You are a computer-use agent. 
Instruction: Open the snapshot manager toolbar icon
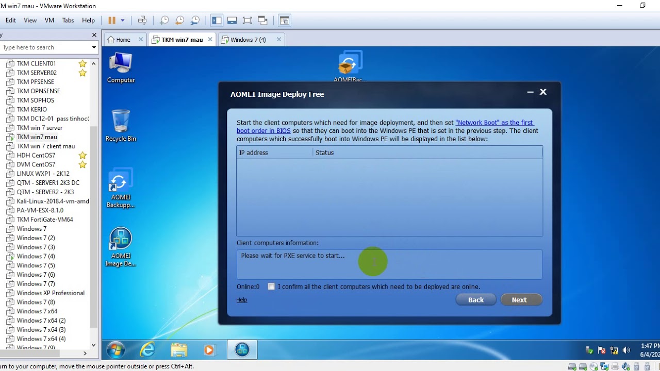195,21
